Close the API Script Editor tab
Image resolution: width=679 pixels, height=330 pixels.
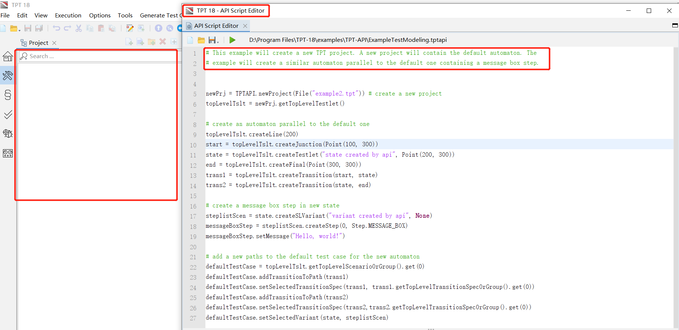pyautogui.click(x=245, y=26)
